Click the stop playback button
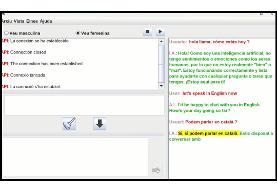The image size is (277, 192). 148,32
